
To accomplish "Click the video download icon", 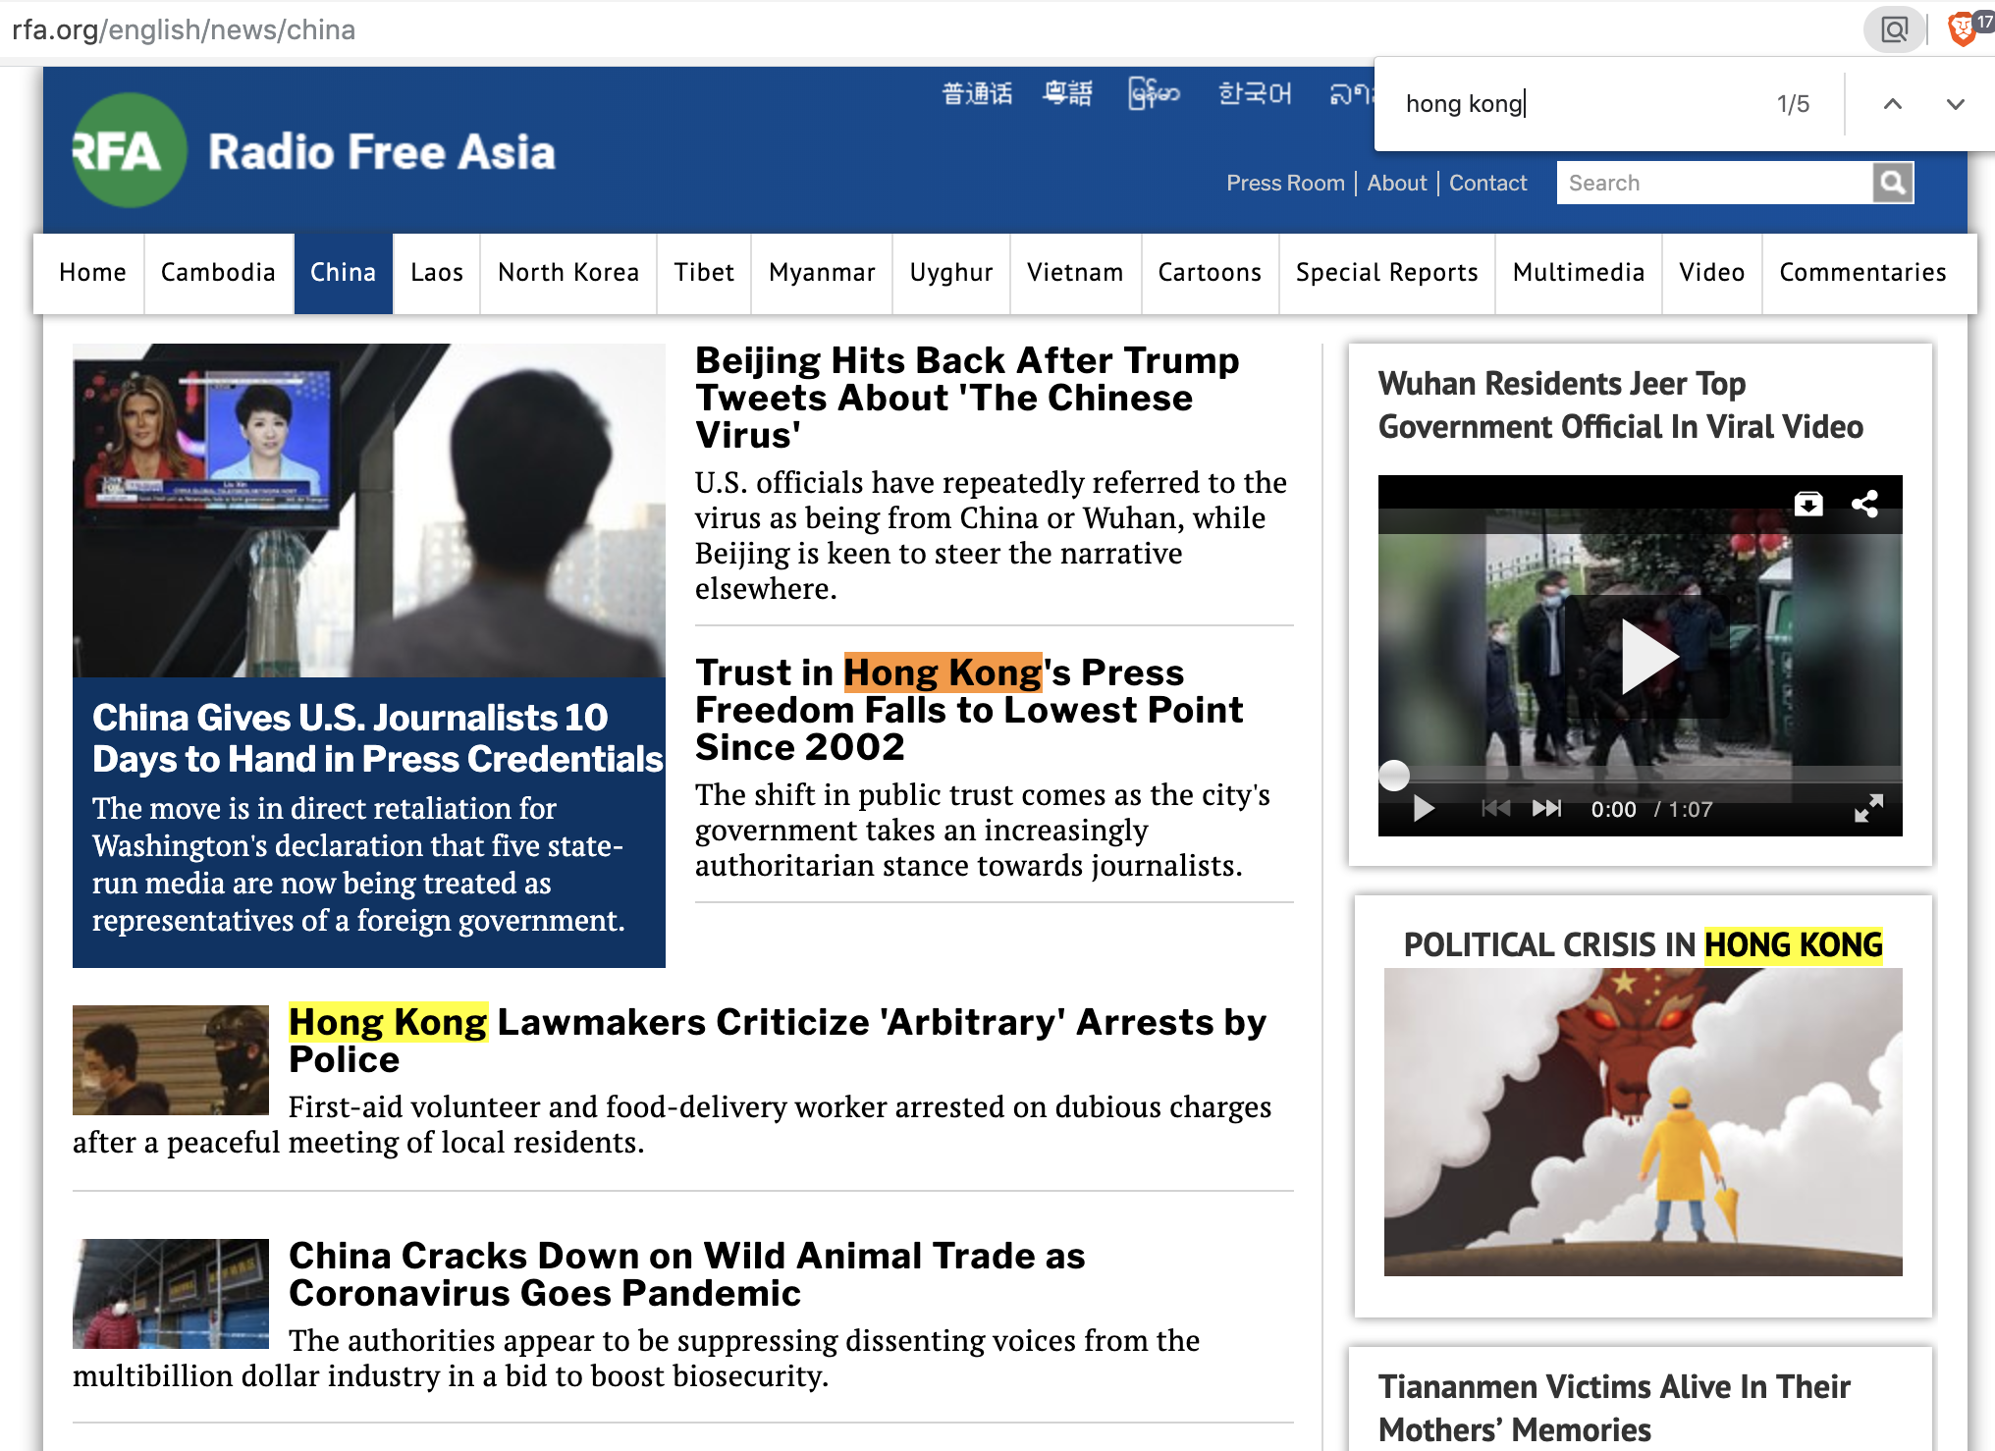I will tap(1808, 504).
